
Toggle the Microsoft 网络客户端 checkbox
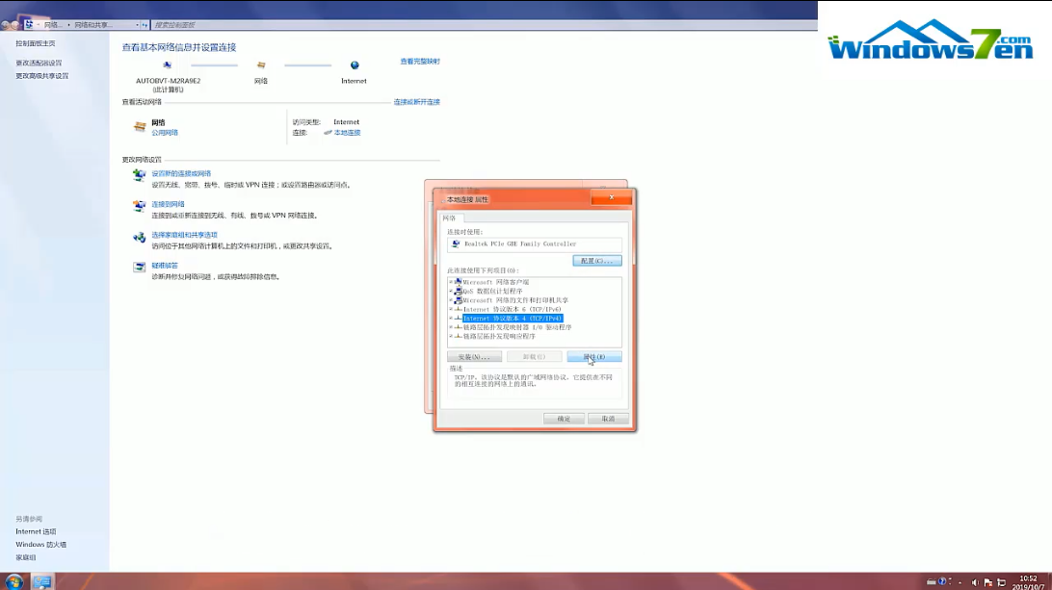451,282
